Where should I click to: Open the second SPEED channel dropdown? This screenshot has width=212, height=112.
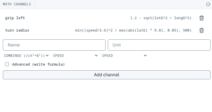point(124,55)
